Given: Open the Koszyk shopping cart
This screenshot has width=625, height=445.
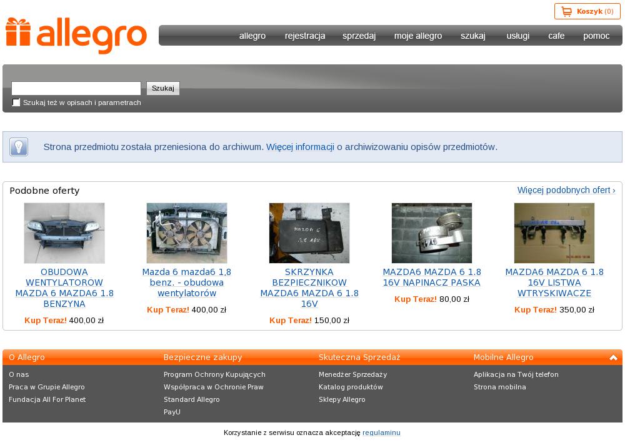Looking at the screenshot, I should [587, 12].
